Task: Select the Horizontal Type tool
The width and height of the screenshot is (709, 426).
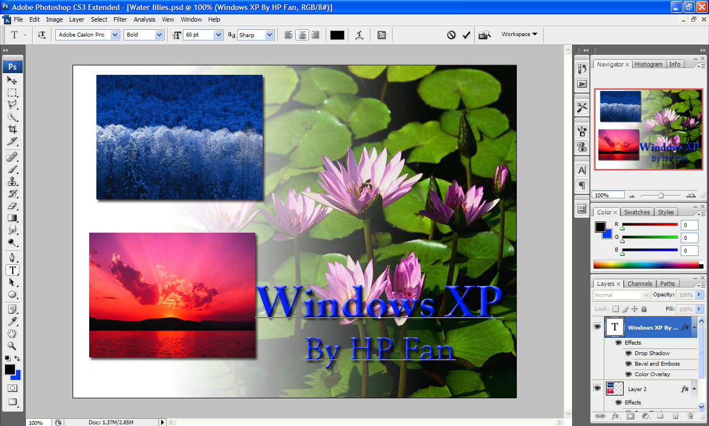Action: click(x=12, y=270)
